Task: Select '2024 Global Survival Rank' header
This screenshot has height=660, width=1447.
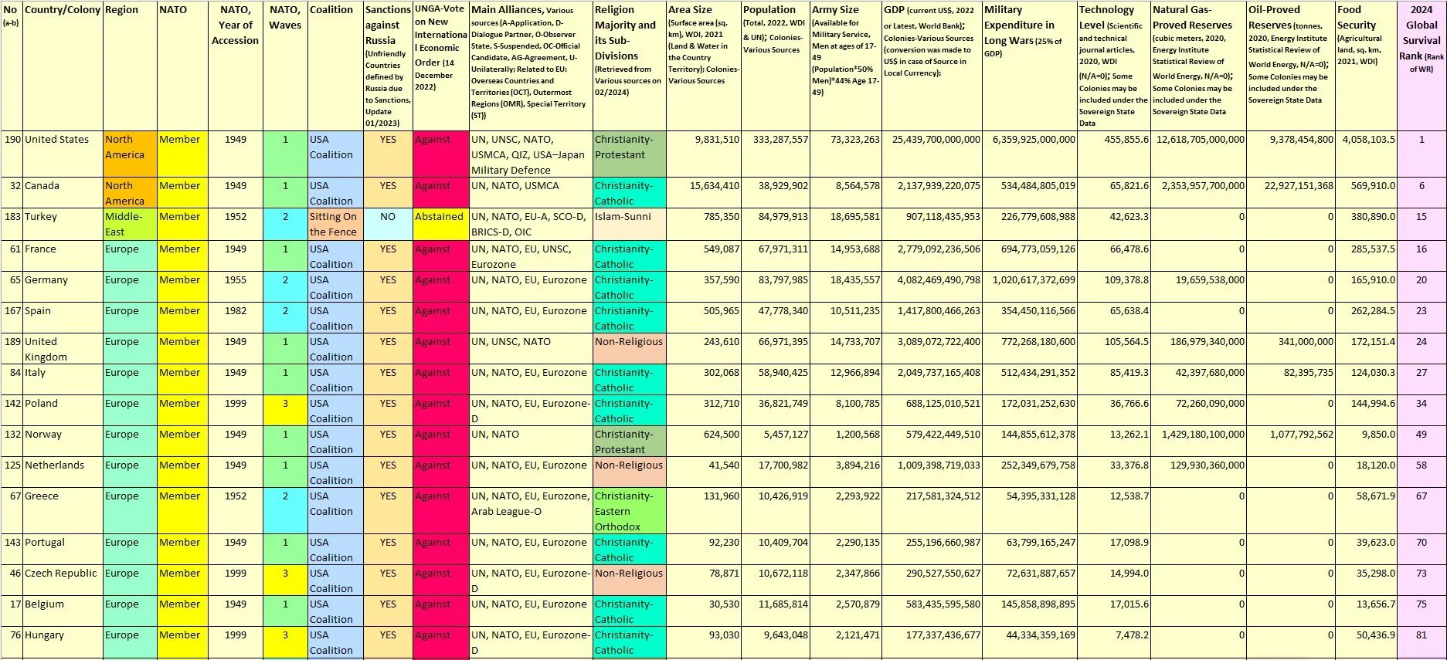Action: [1422, 66]
